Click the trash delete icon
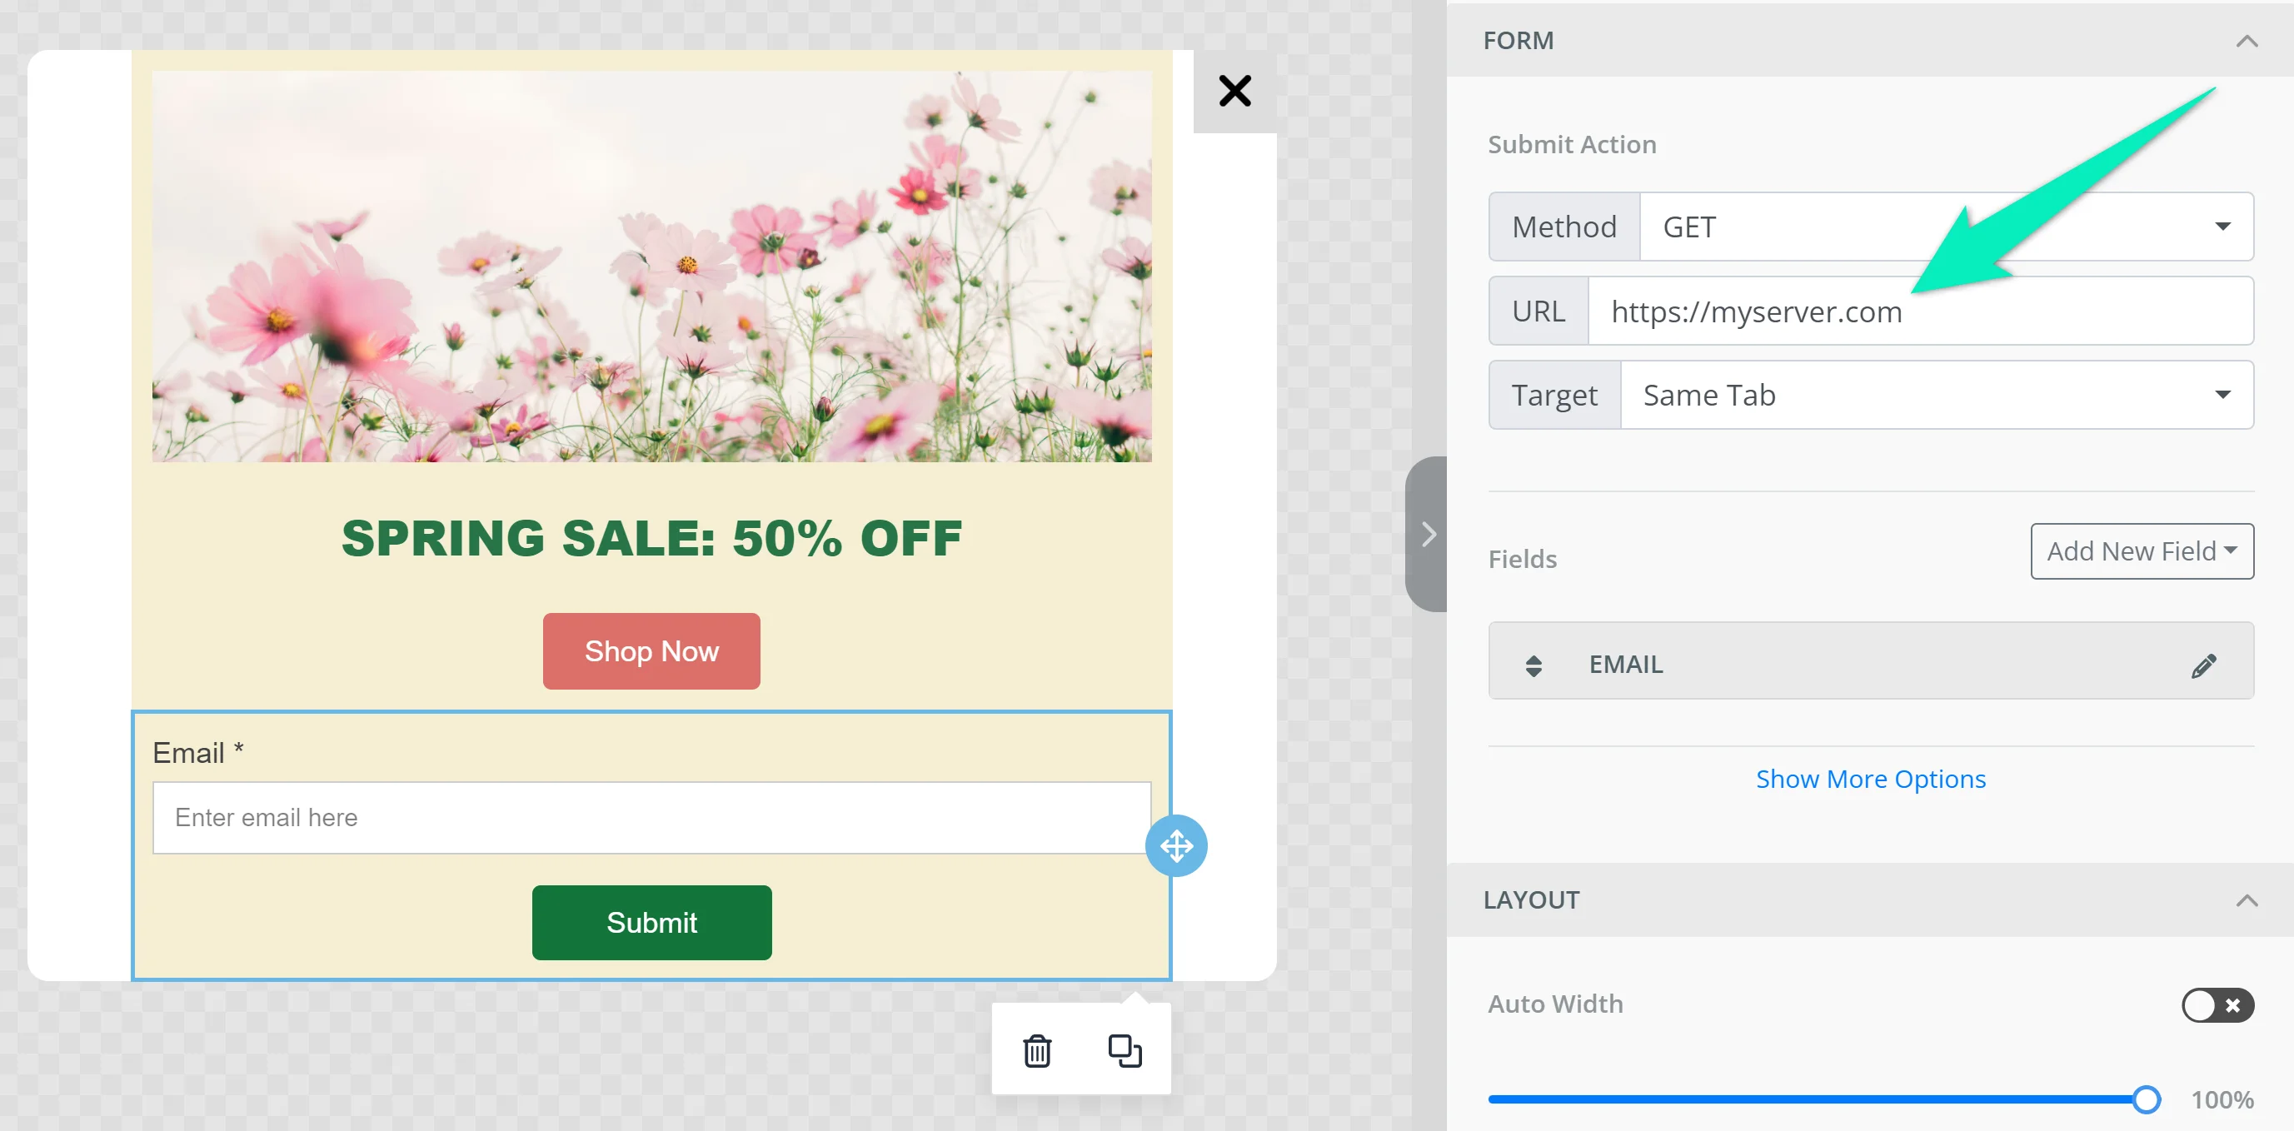 (1036, 1051)
